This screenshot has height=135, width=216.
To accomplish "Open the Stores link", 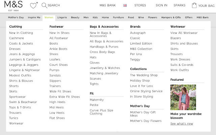I will click(x=140, y=5).
